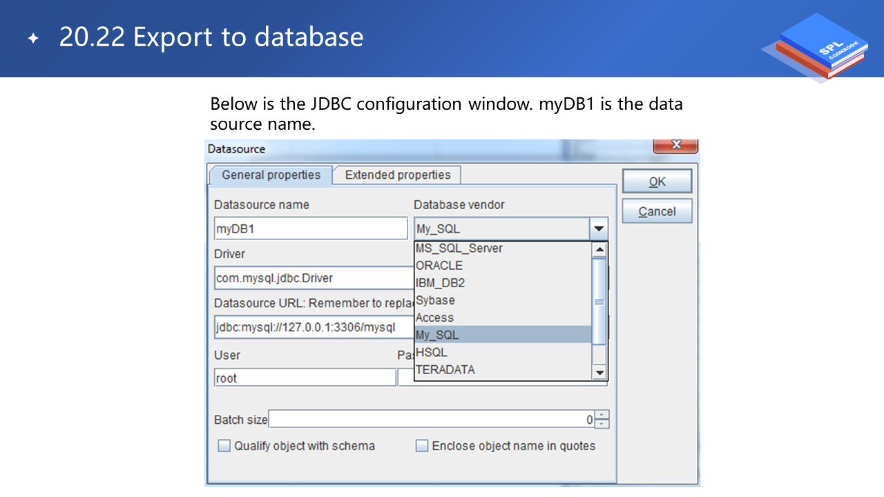Select HSQL in the vendor list
The height and width of the screenshot is (497, 884).
click(x=432, y=352)
